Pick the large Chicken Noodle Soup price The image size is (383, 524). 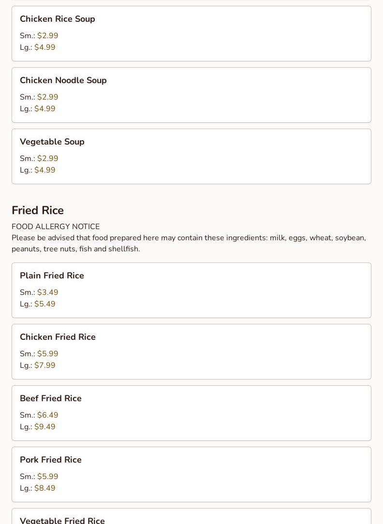pos(44,109)
